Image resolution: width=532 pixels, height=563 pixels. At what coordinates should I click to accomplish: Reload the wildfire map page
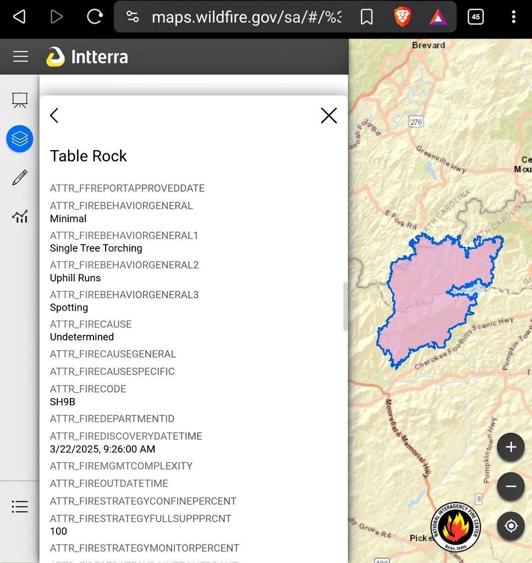[94, 16]
